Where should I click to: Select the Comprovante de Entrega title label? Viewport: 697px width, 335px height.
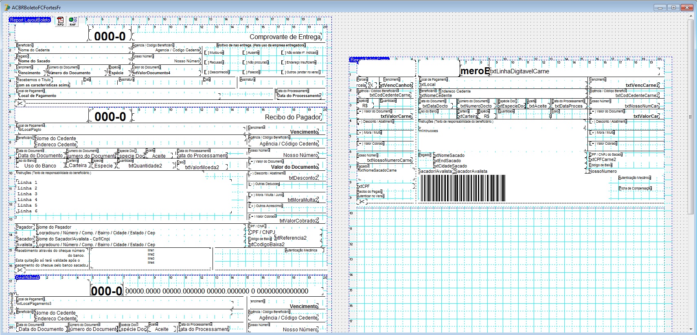[285, 37]
